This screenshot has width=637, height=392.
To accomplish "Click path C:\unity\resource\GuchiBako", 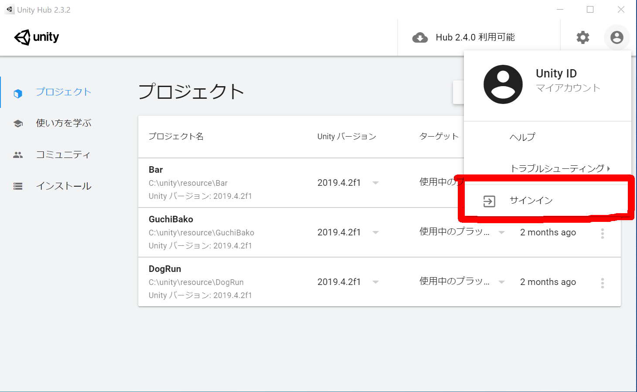I will coord(201,233).
